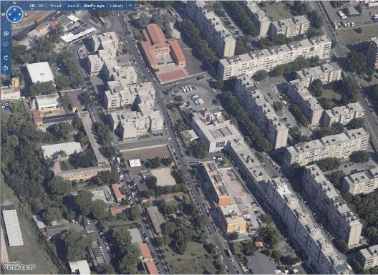This screenshot has width=378, height=275.
Task: Pan the map east with compass right arrow
Action: [x=20, y=14]
